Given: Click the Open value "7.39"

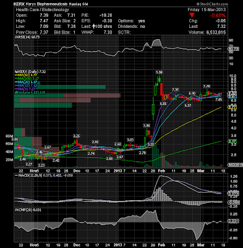Looking at the screenshot, I should [x=44, y=15].
